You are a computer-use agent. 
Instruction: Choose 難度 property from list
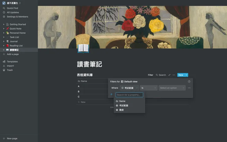pyautogui.click(x=129, y=110)
